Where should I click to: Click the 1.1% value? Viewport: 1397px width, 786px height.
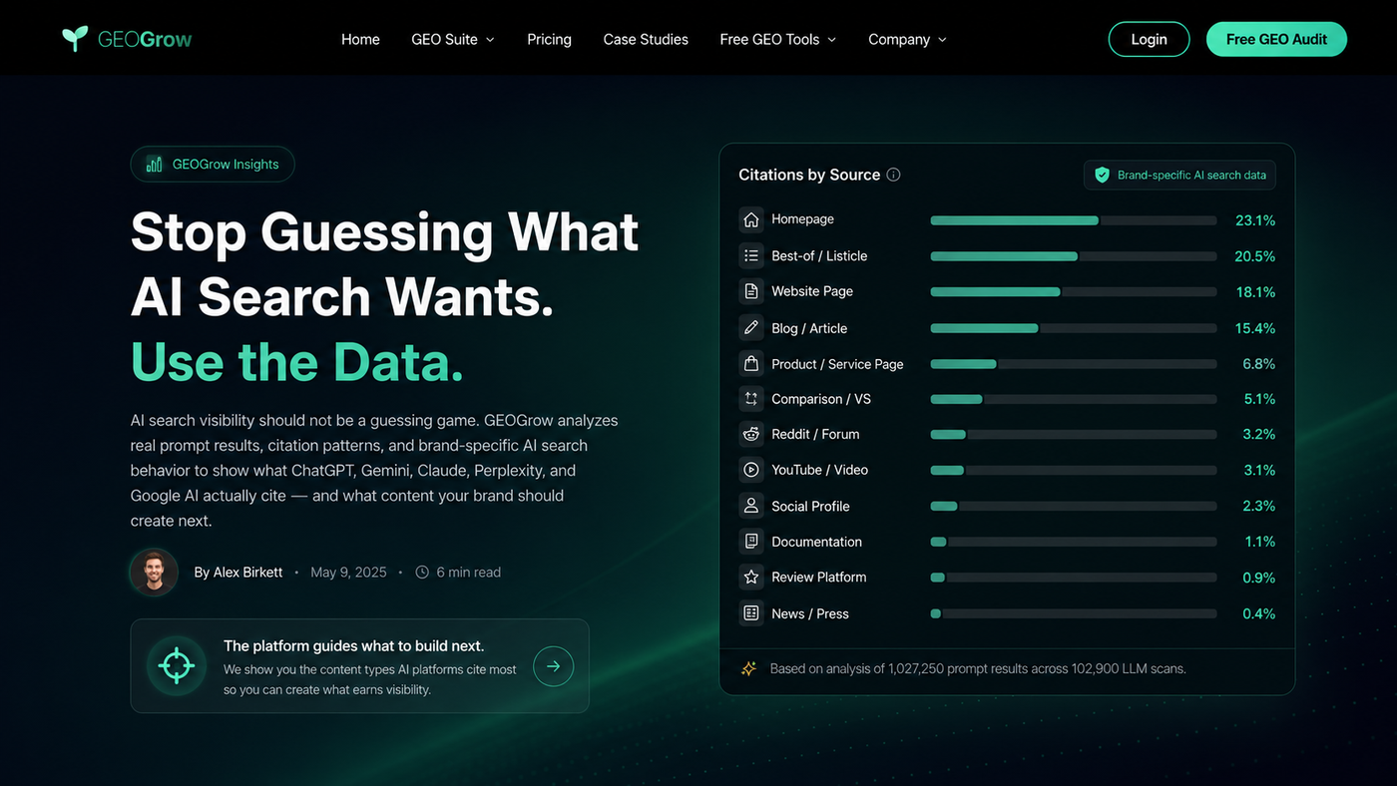[1260, 543]
